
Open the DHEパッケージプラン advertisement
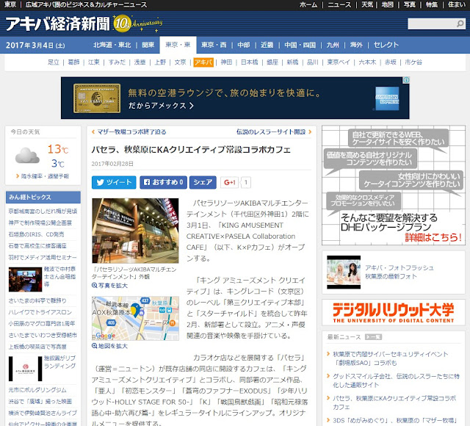point(394,185)
